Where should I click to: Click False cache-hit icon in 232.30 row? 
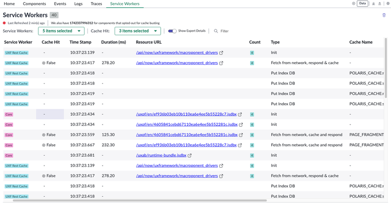point(44,145)
